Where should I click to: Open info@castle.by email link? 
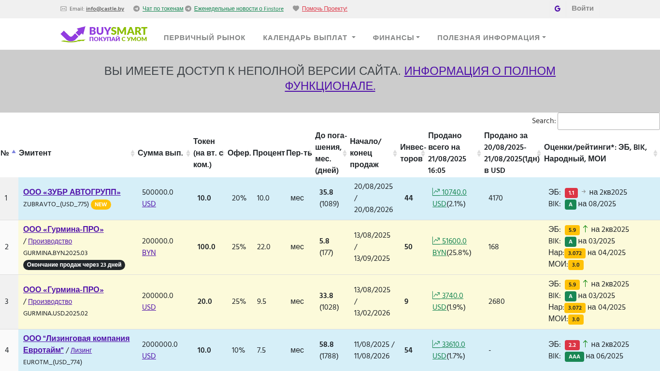coord(105,9)
